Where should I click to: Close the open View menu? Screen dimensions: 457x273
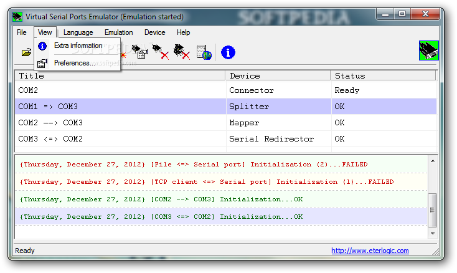(45, 32)
